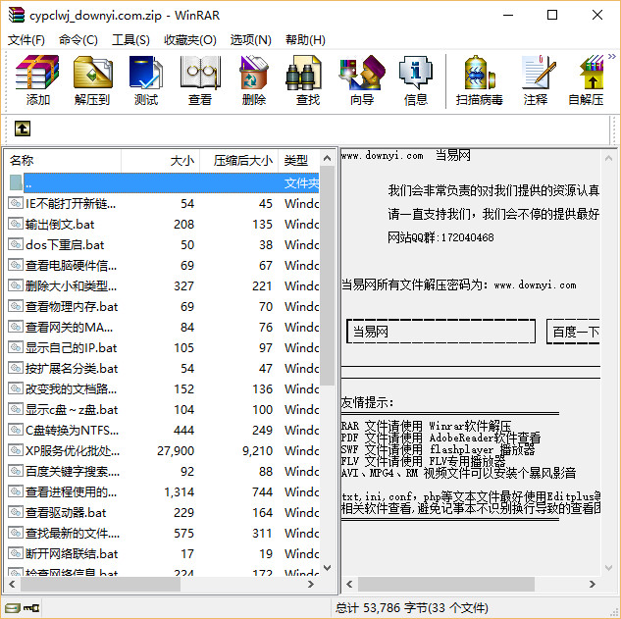Click the 27,900 size value
The image size is (621, 619).
click(x=176, y=450)
